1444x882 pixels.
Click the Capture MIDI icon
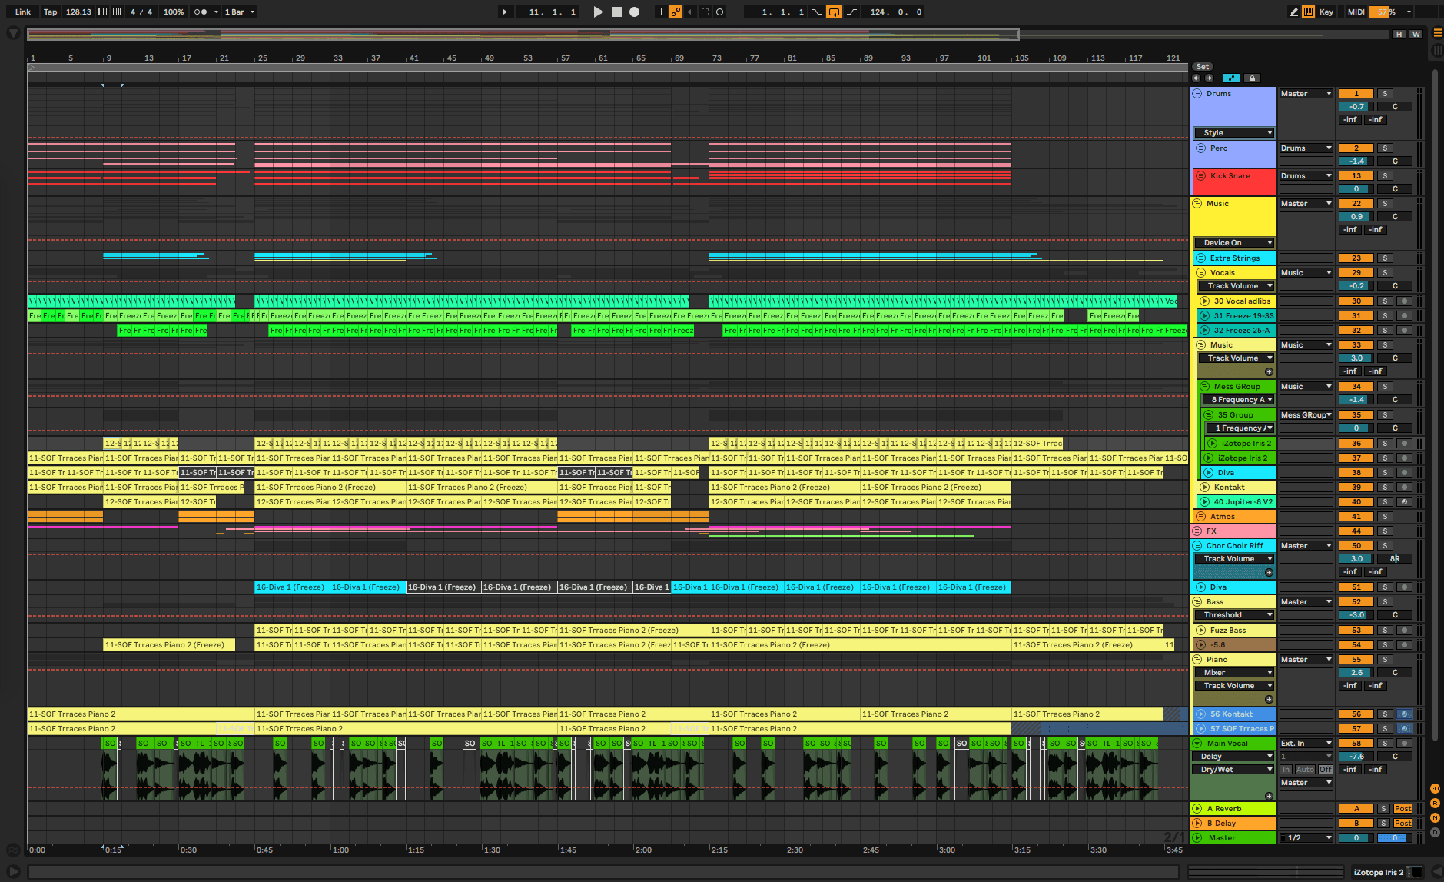[705, 12]
